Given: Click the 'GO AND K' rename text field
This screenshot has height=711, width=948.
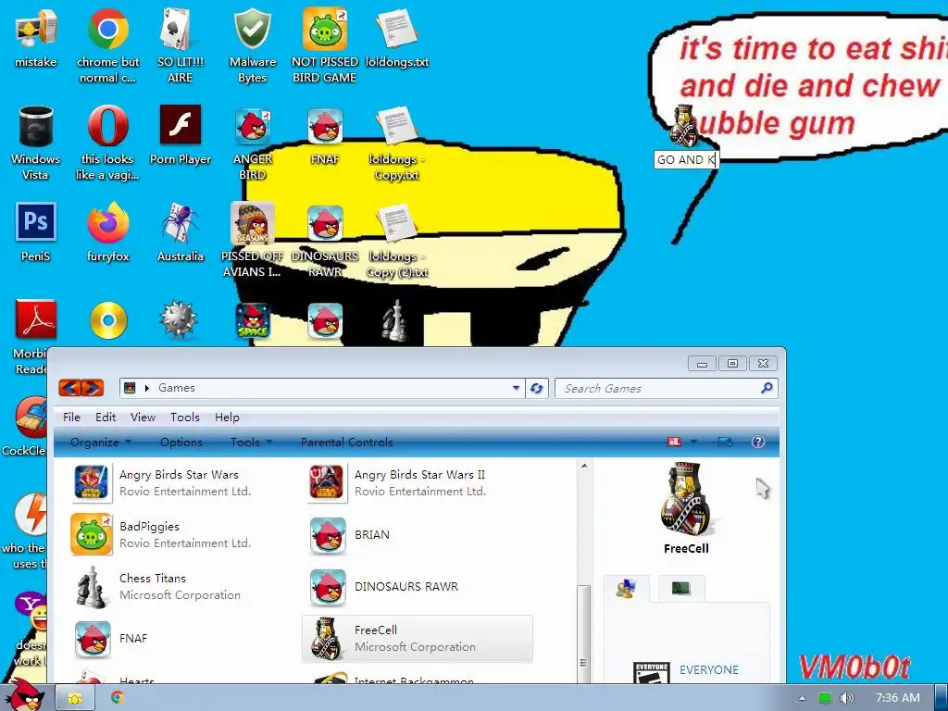Looking at the screenshot, I should (686, 159).
